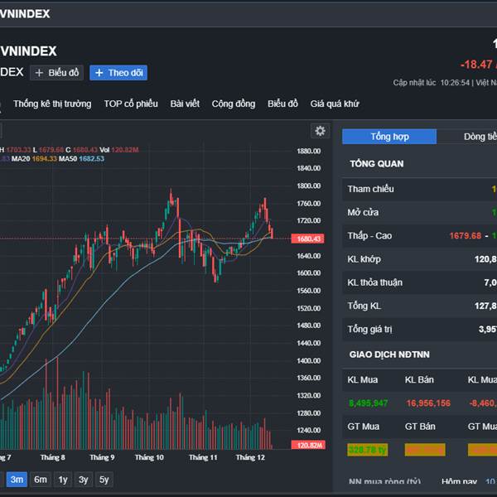Follow VNINDEX with the Theo dõi button
The height and width of the screenshot is (497, 497).
(119, 73)
